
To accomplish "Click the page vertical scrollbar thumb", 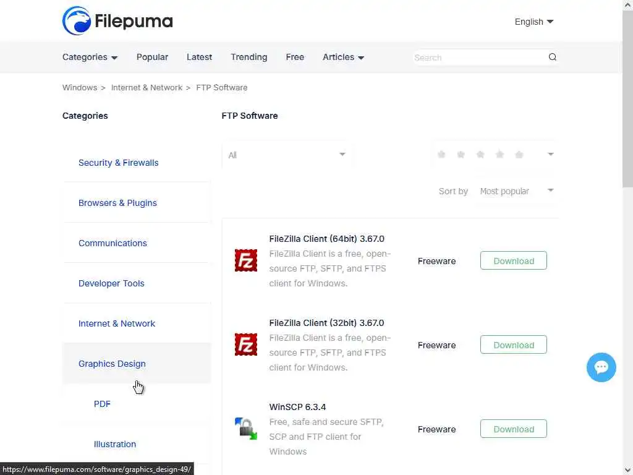I will (x=628, y=99).
